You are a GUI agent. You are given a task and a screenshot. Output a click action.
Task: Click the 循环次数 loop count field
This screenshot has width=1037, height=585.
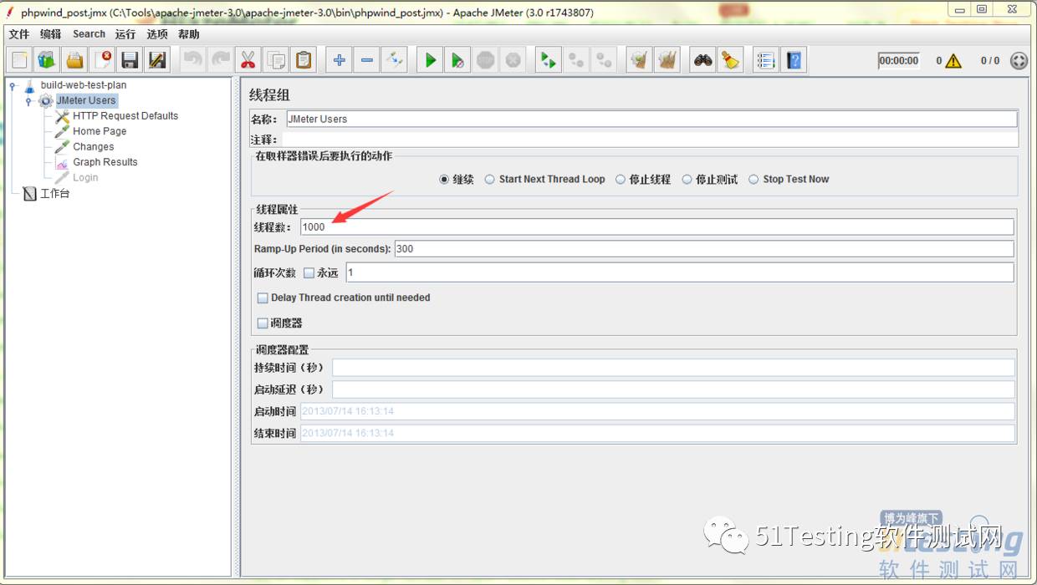click(x=679, y=272)
